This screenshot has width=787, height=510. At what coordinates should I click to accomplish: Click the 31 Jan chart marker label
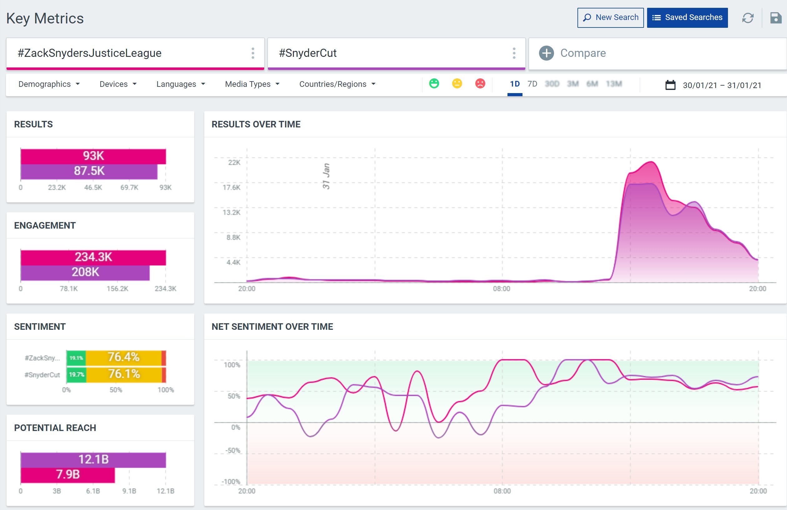point(326,176)
